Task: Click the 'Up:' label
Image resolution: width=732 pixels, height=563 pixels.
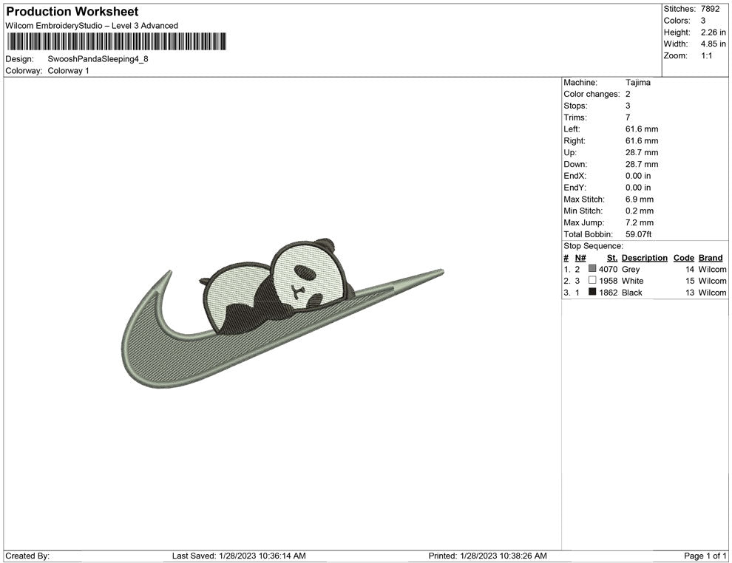Action: click(x=569, y=152)
